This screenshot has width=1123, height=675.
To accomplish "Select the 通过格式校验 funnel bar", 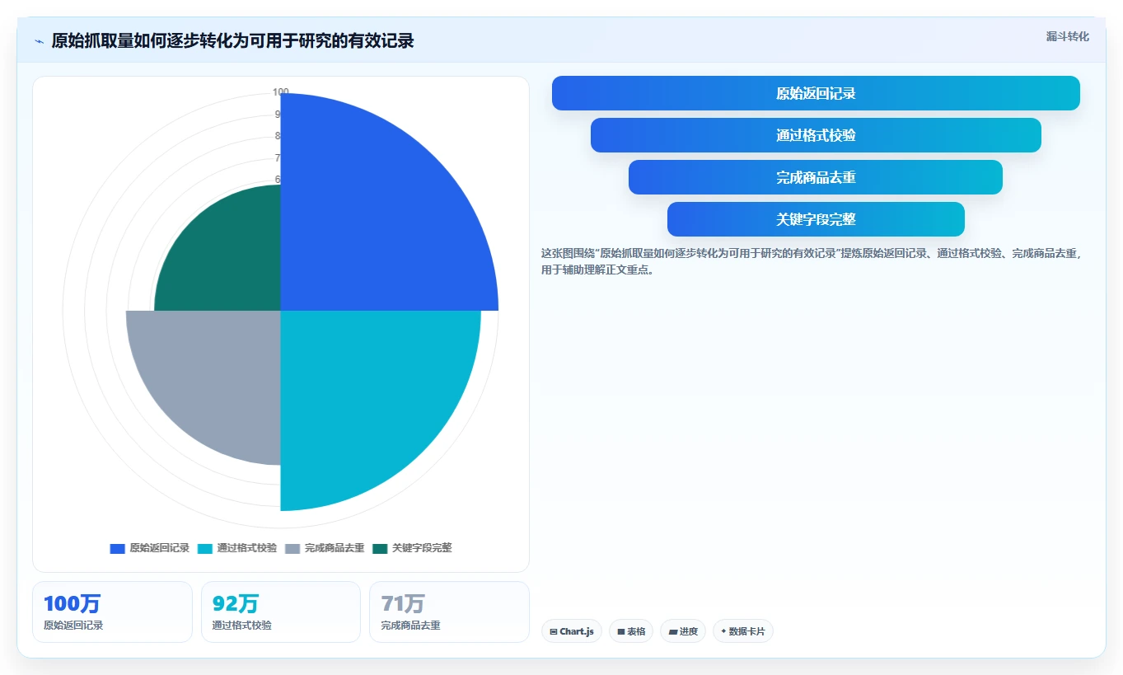I will pos(816,135).
